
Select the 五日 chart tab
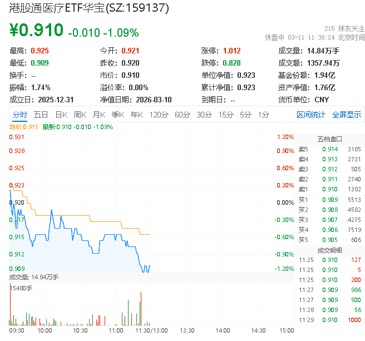click(41, 115)
